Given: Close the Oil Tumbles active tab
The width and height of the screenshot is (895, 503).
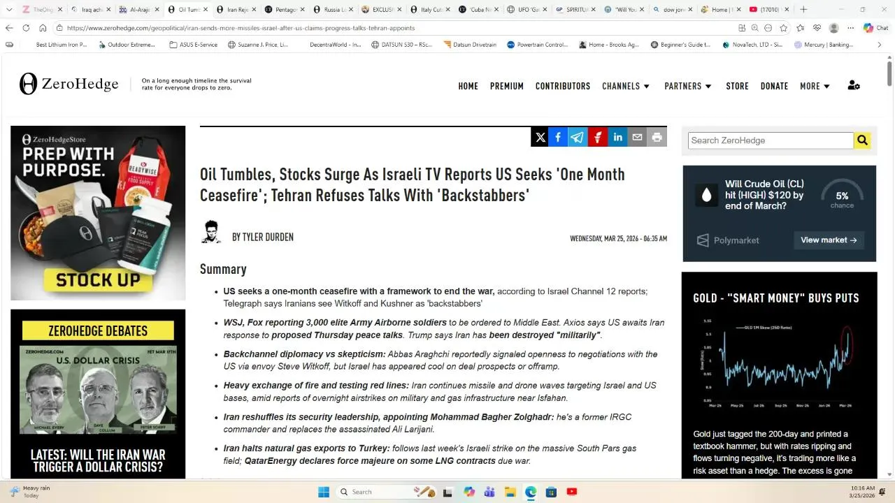Looking at the screenshot, I should [206, 9].
